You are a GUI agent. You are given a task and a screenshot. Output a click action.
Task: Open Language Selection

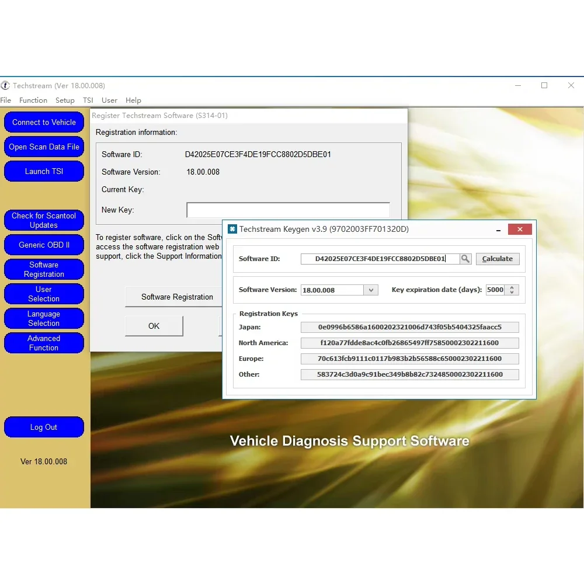coord(44,318)
